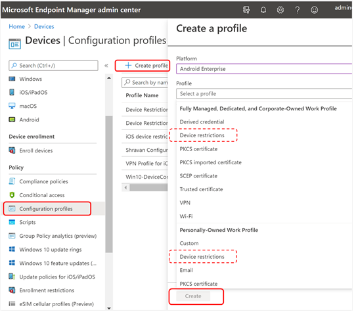Screen dimensions: 356x318
Task: Select the iOS/iPadOS device icon
Action: tap(12, 93)
